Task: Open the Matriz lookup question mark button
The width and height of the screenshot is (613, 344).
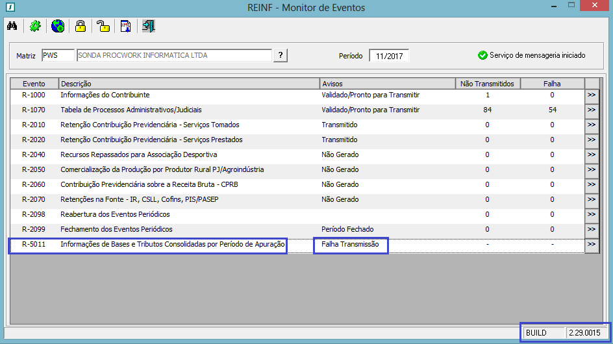Action: click(280, 55)
